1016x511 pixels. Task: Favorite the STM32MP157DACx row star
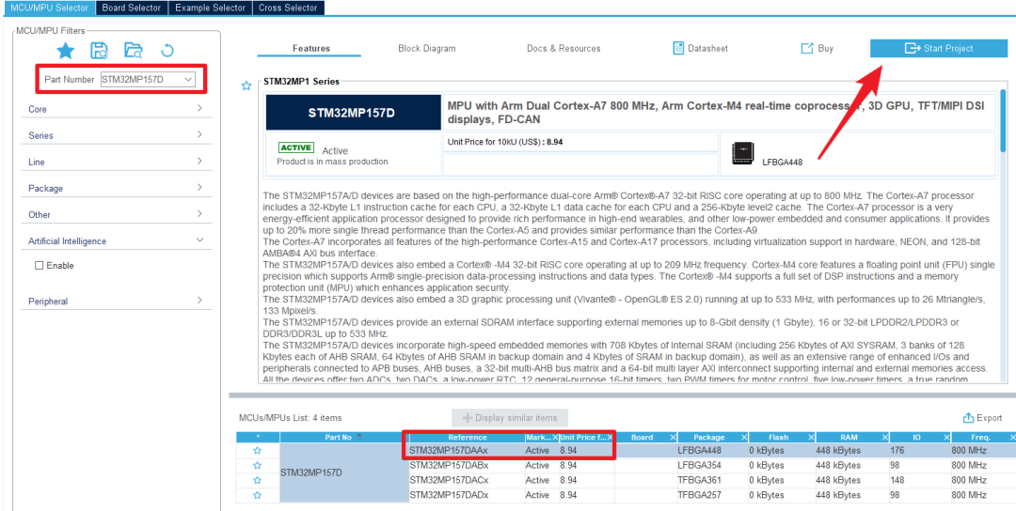tap(257, 480)
